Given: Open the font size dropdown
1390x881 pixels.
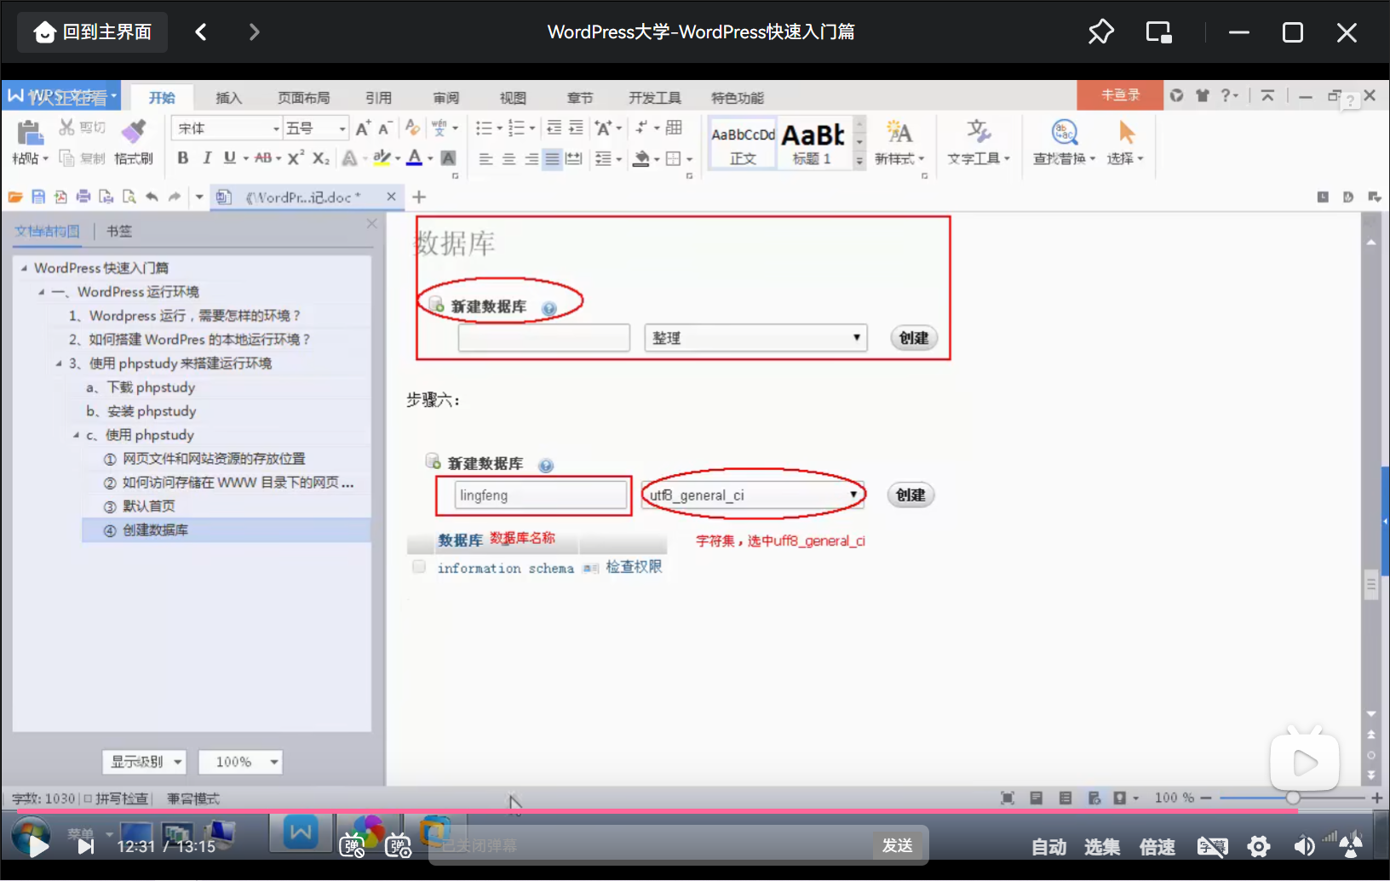Looking at the screenshot, I should (342, 129).
